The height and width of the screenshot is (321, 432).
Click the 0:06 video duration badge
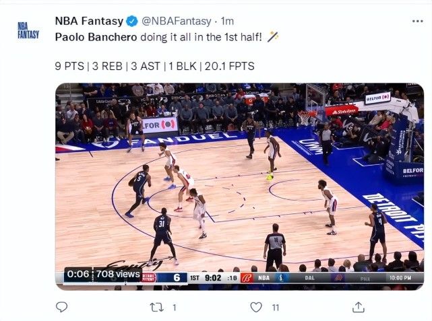pos(78,275)
